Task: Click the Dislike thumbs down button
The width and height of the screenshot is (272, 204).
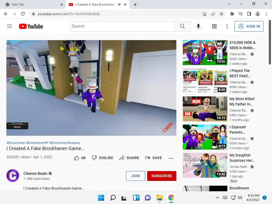Action: (103, 158)
